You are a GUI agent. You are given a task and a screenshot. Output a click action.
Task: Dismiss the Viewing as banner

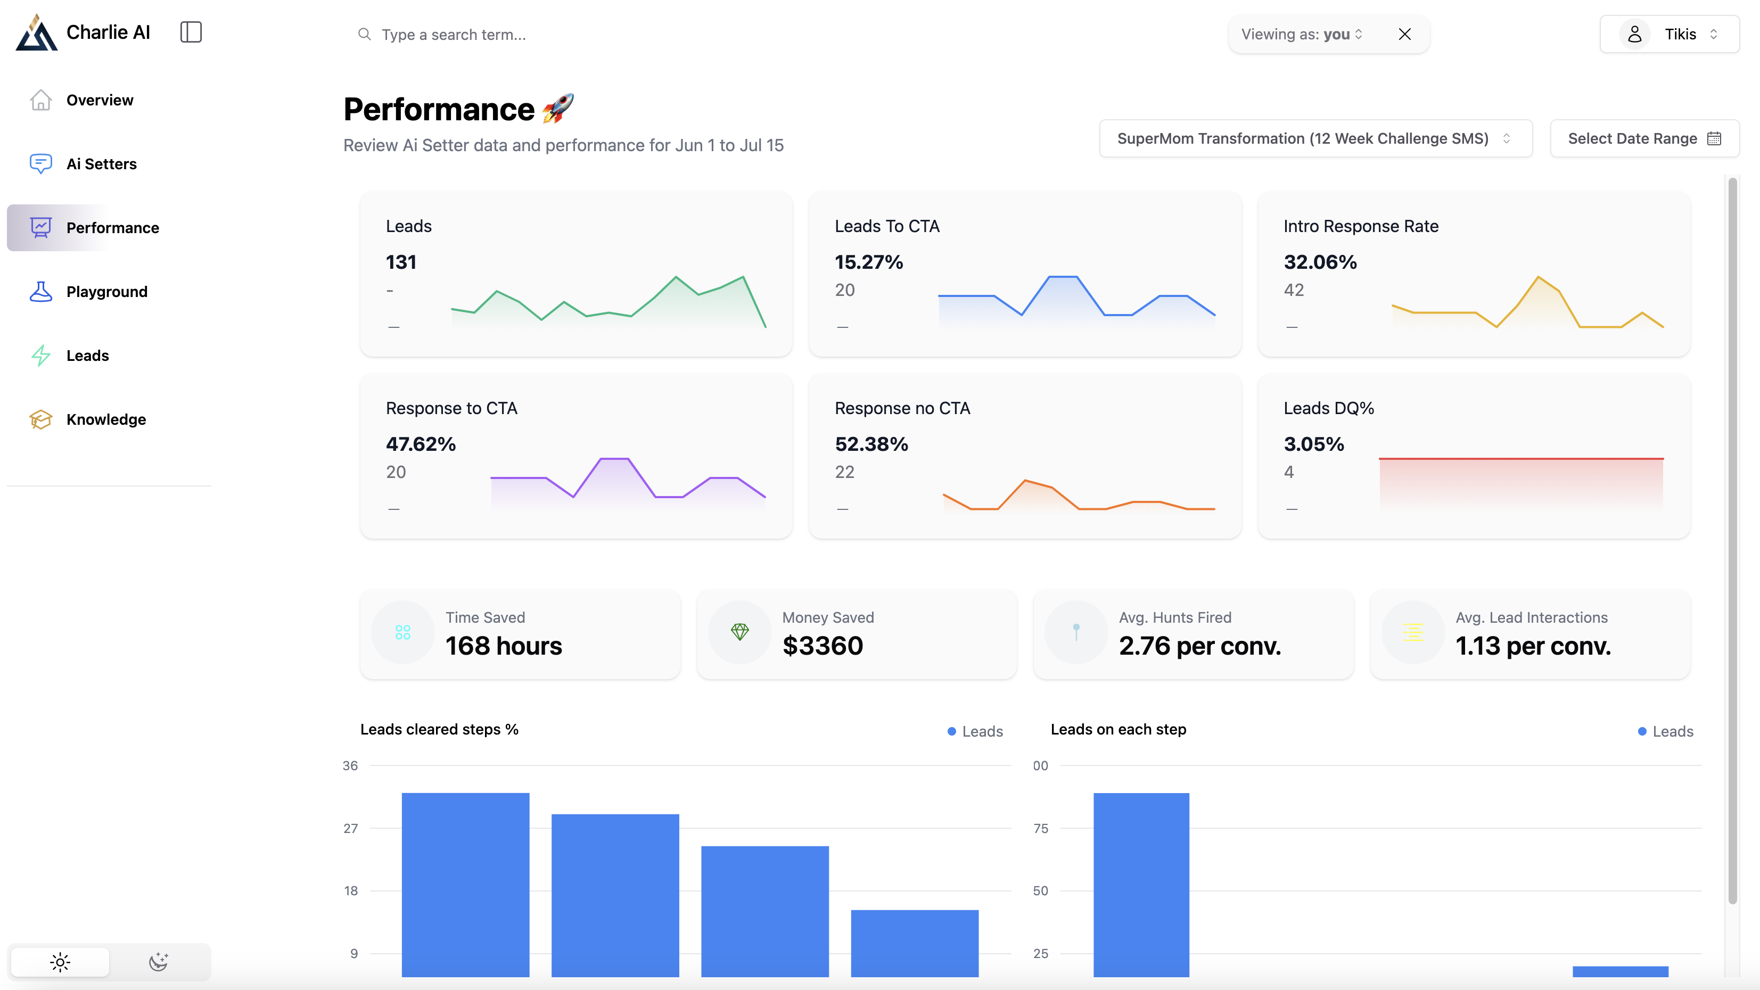coord(1405,34)
